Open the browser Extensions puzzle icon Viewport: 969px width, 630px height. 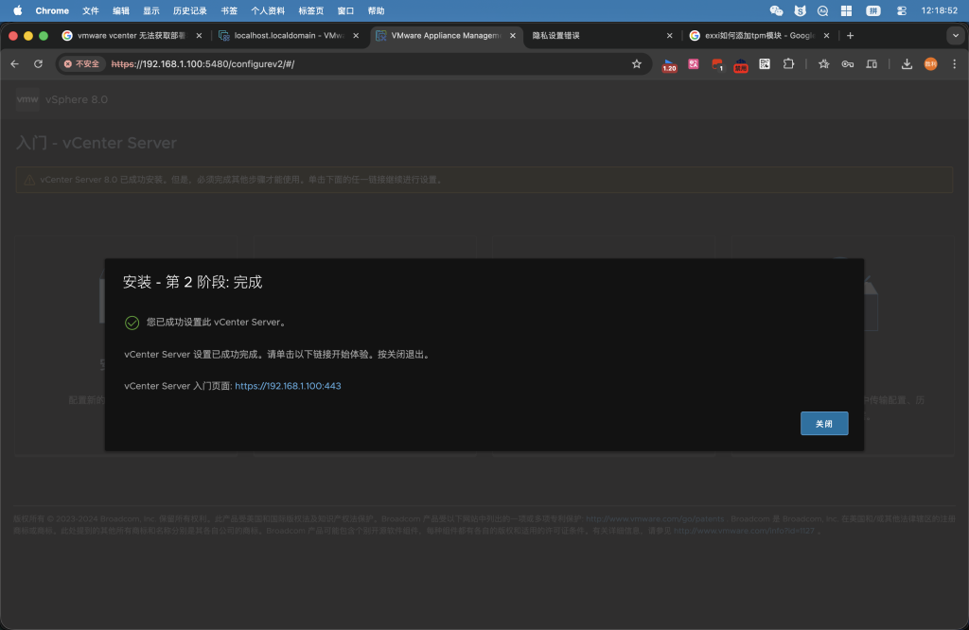click(788, 64)
